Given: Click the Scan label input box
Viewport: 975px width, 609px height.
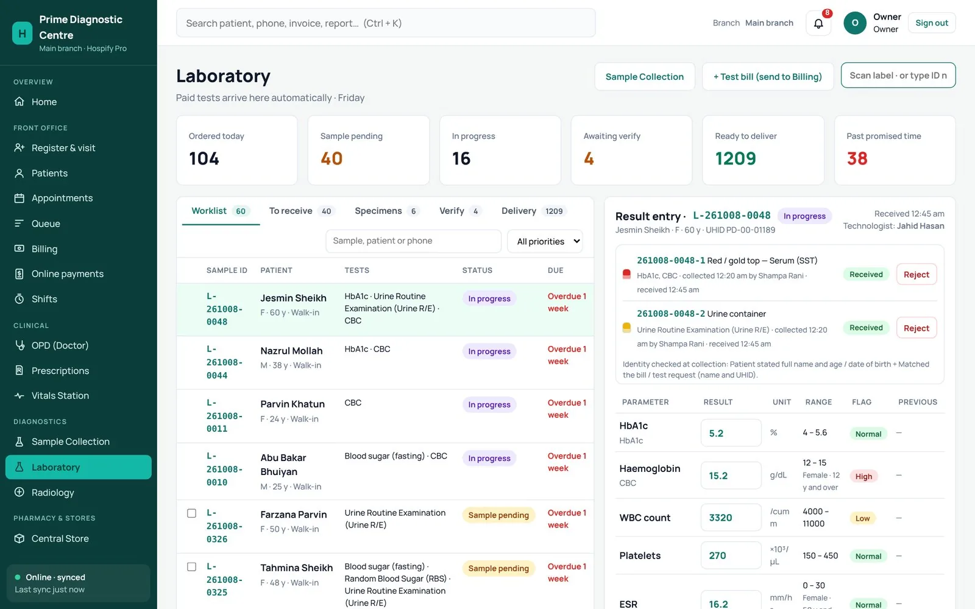Looking at the screenshot, I should (x=898, y=76).
